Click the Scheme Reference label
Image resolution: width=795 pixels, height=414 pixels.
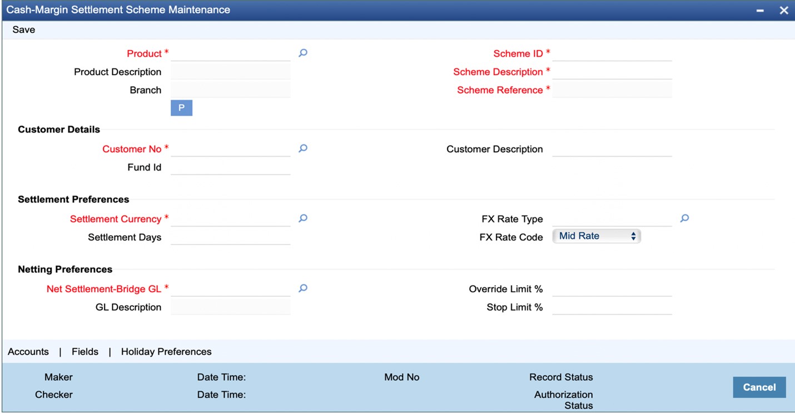pos(500,90)
